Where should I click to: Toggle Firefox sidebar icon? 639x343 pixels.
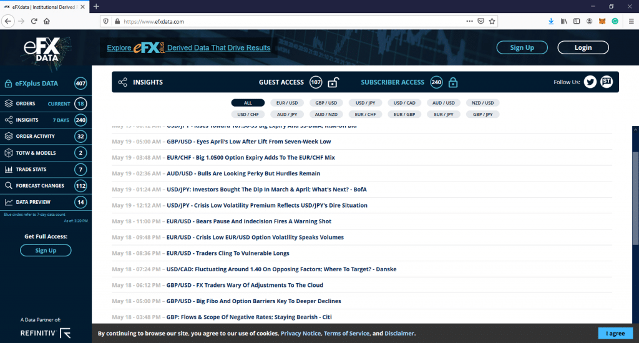pyautogui.click(x=577, y=21)
